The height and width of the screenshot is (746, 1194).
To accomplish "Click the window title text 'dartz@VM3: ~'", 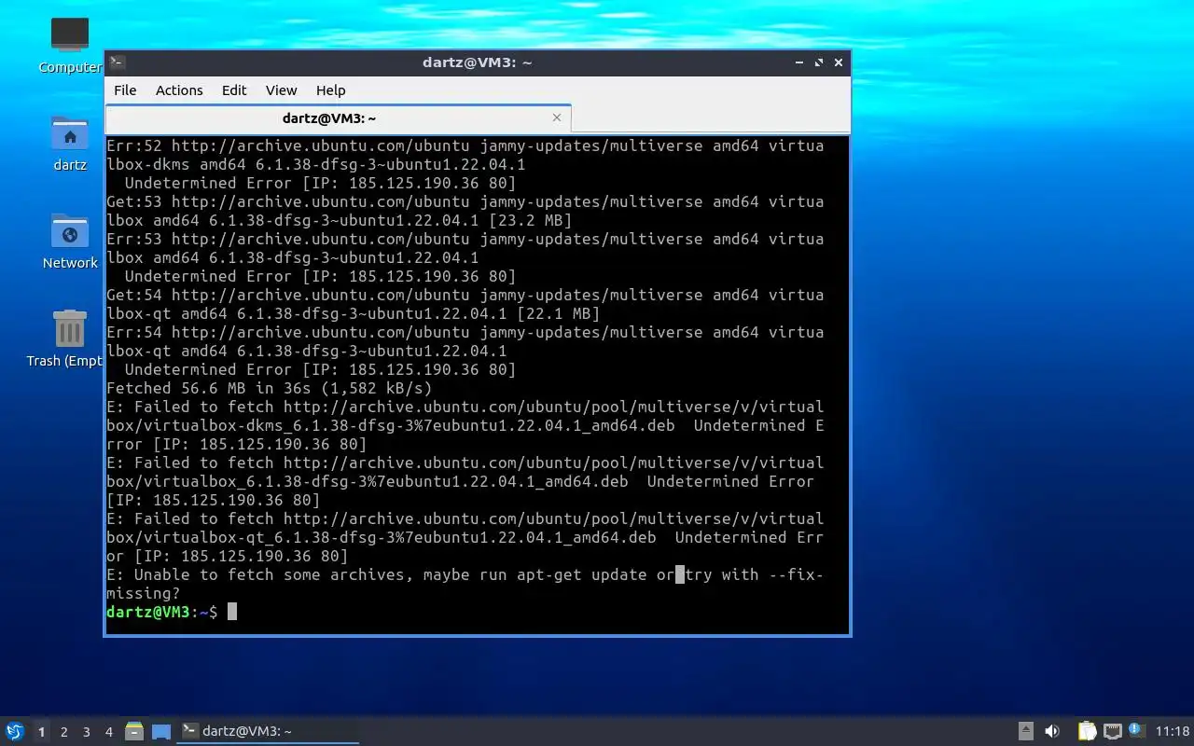I will pyautogui.click(x=477, y=62).
